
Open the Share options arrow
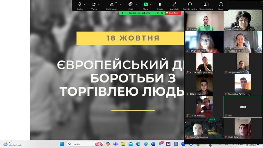151,4
